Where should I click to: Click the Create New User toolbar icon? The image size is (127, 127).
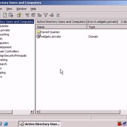coord(27,15)
